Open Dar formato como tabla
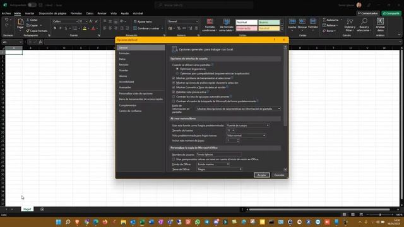 (x=227, y=25)
